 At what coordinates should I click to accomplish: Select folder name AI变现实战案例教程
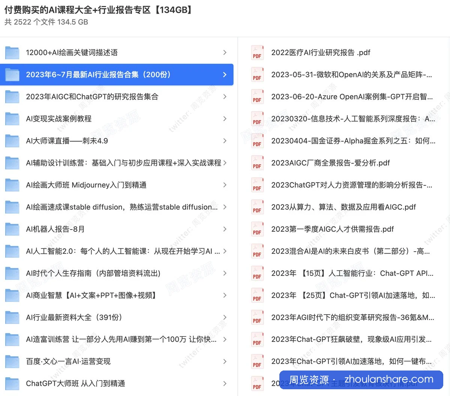click(x=58, y=119)
